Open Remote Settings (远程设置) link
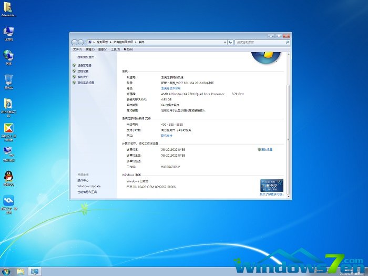This screenshot has height=276, width=368. (x=83, y=71)
